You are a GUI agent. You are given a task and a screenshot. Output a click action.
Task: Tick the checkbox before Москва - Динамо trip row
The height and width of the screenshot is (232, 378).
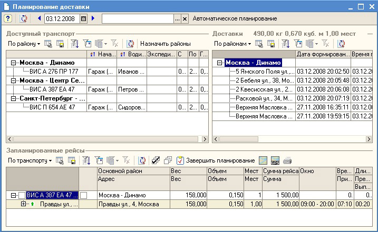tap(83, 195)
